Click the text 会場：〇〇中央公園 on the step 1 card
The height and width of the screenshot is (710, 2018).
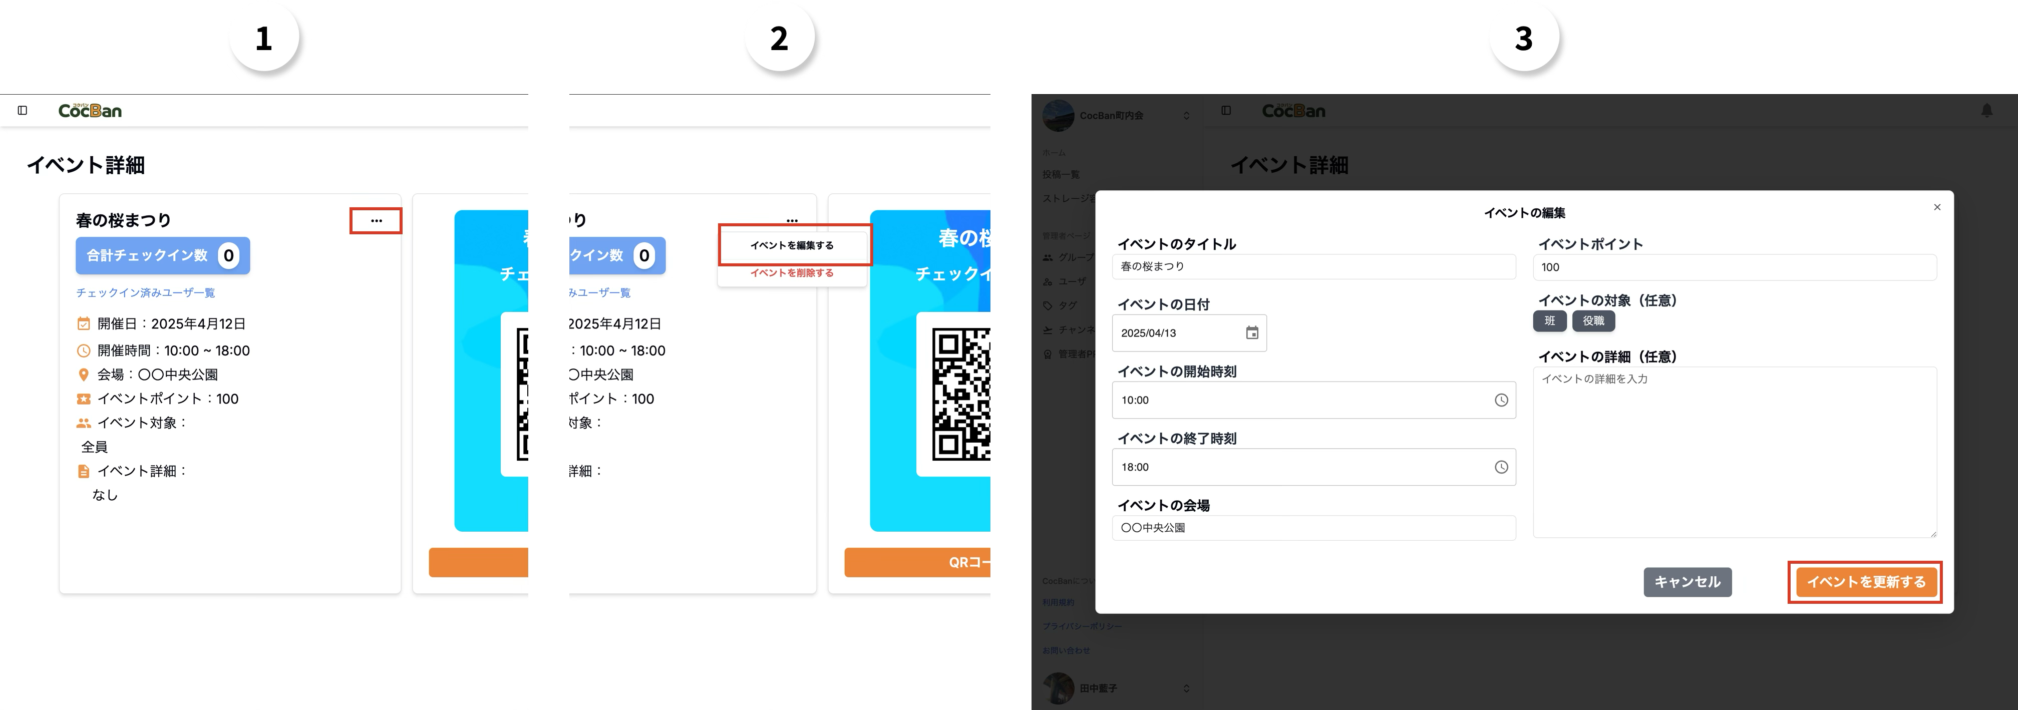[x=157, y=375]
